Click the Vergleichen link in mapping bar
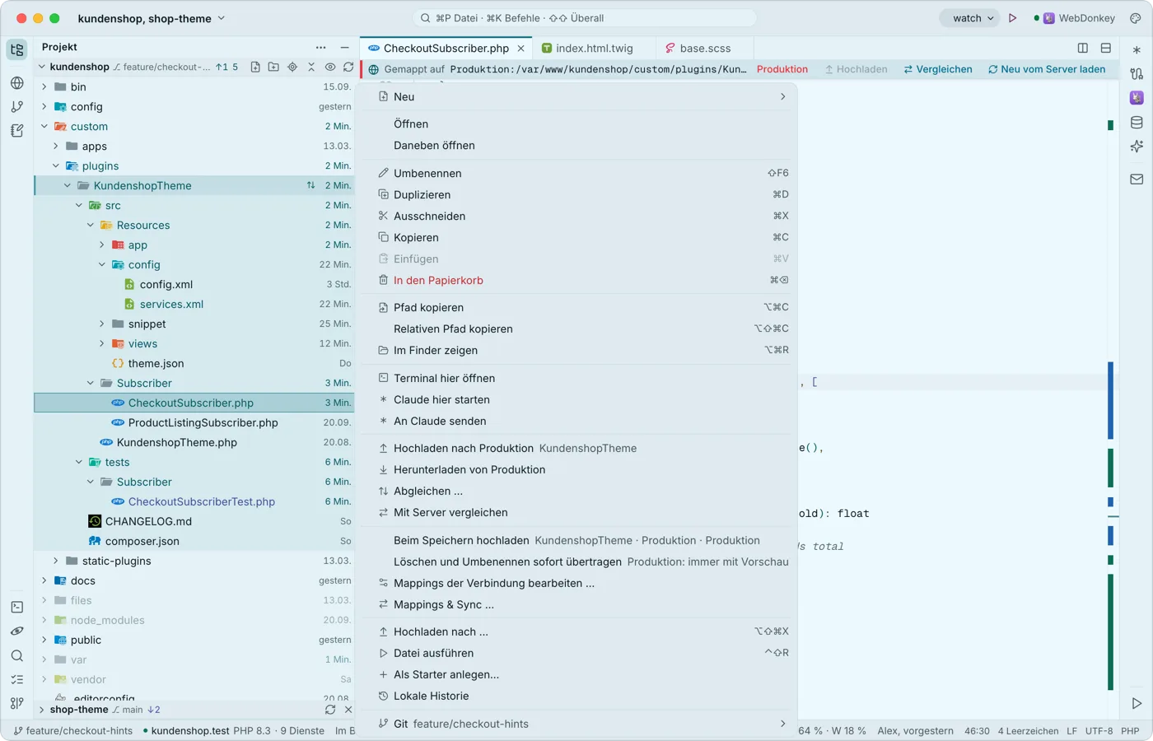The width and height of the screenshot is (1153, 741). pos(938,69)
